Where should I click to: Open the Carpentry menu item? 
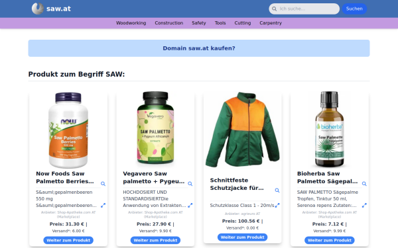pos(271,23)
